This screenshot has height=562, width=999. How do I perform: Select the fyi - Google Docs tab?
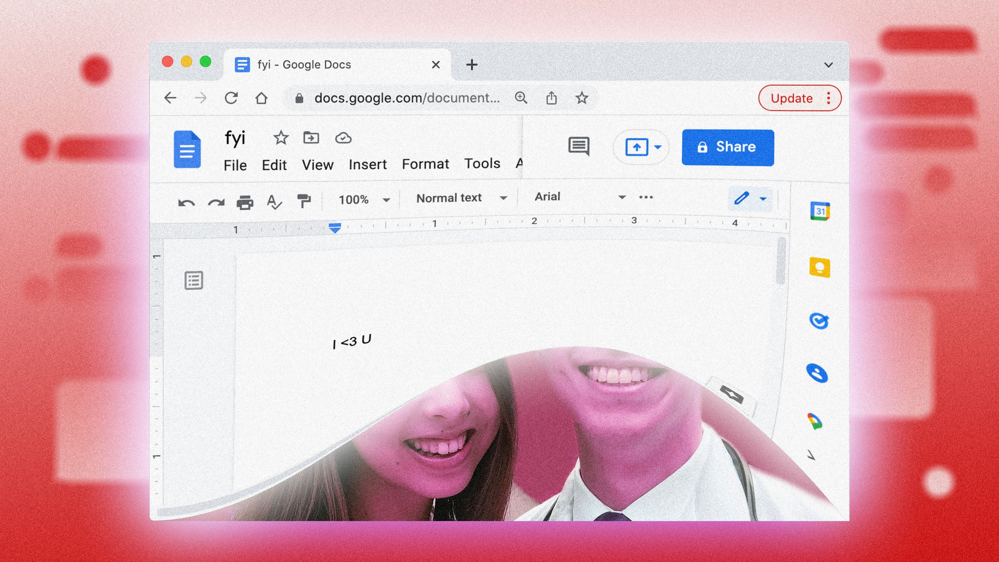tap(337, 64)
